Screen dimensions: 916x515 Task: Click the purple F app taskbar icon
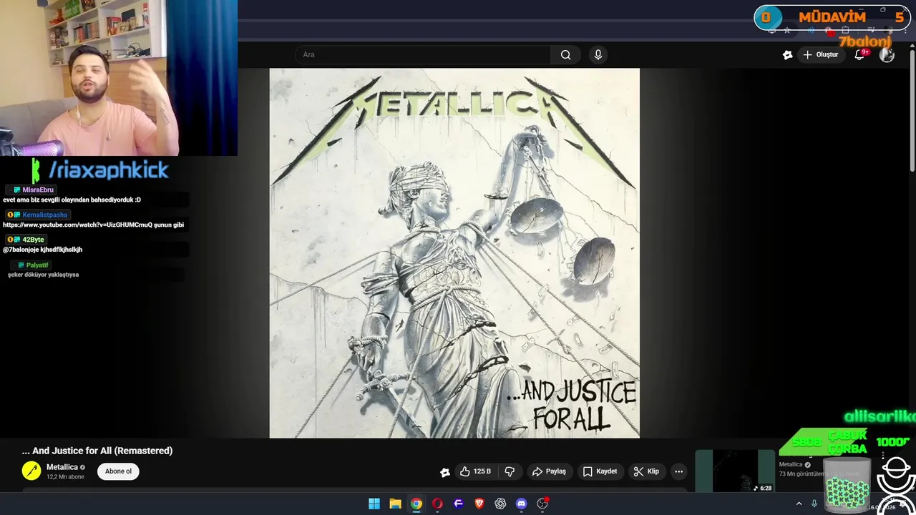459,504
